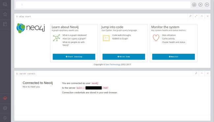Click the Write Code button
This screenshot has width=214, height=122.
pos(124,57)
